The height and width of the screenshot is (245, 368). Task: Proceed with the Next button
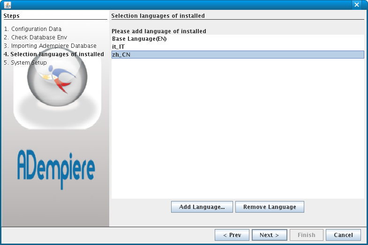[270, 235]
